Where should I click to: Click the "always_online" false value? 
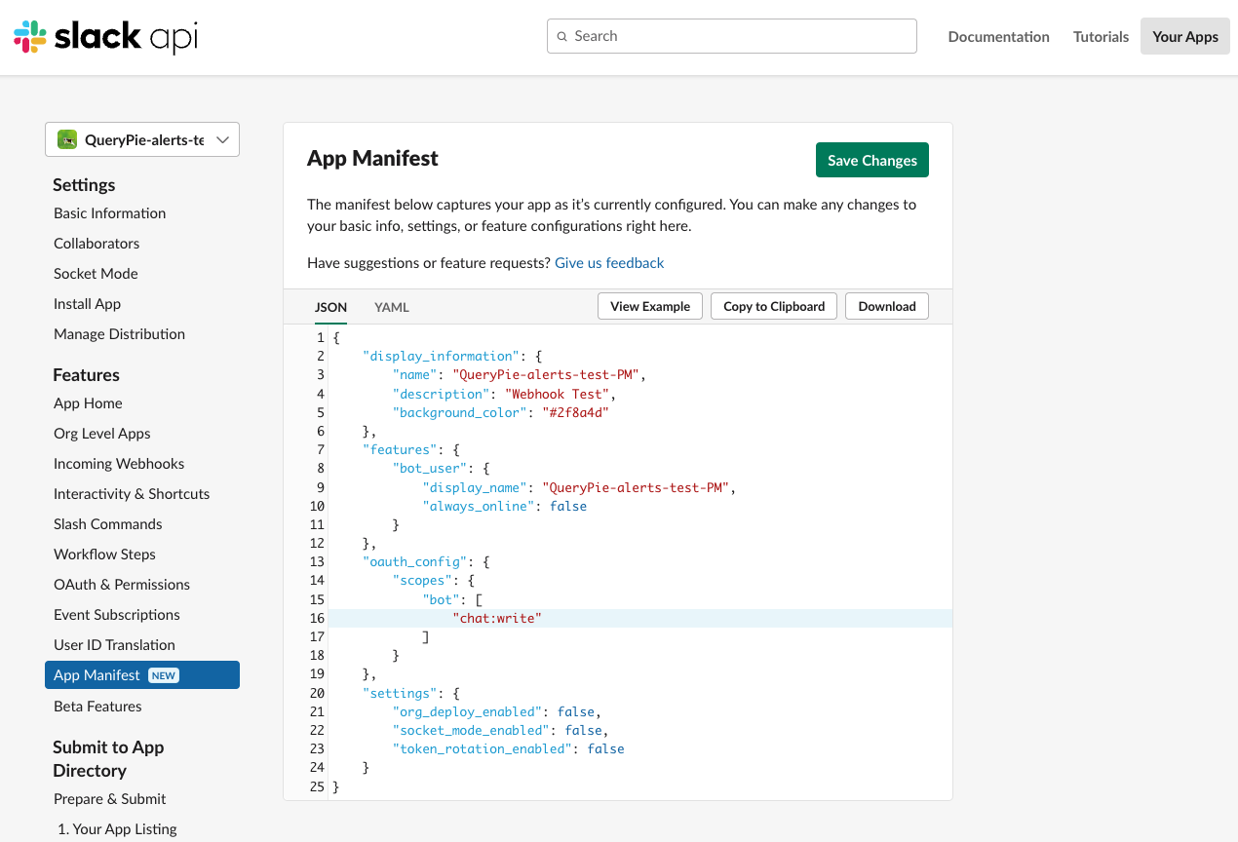click(x=568, y=506)
